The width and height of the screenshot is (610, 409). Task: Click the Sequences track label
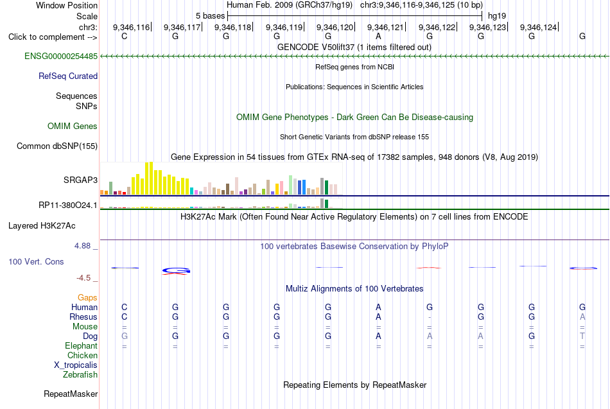pyautogui.click(x=76, y=96)
